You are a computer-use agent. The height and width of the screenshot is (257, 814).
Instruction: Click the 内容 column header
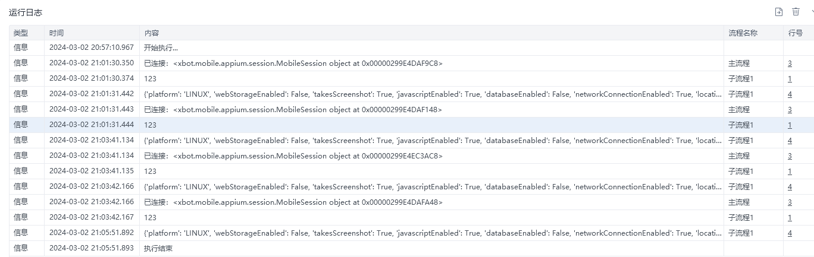pos(152,33)
